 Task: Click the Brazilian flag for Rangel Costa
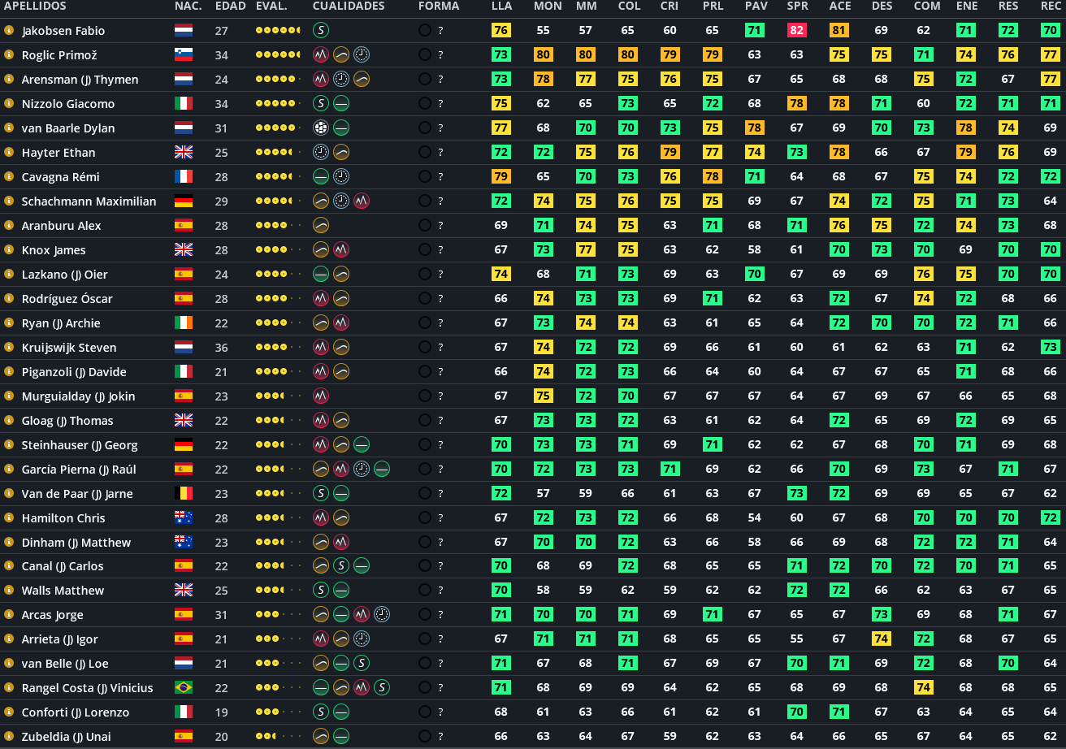point(184,688)
